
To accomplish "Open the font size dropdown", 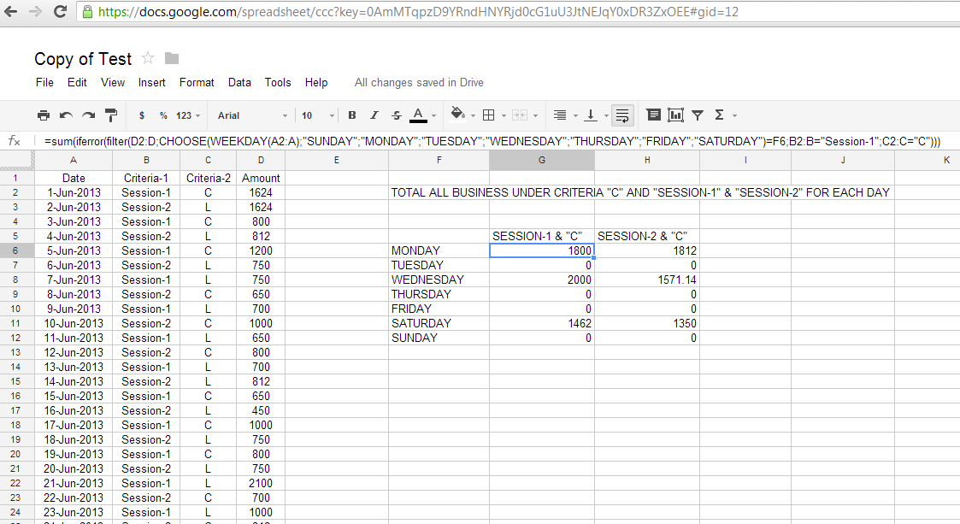I will click(314, 115).
